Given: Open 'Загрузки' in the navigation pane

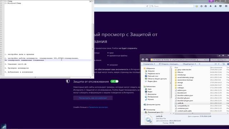Looking at the screenshot, I should coord(151,71).
